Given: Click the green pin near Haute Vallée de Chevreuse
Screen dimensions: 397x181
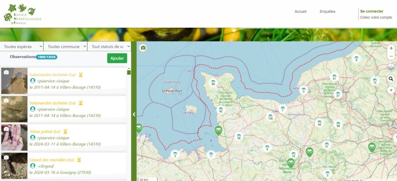Looking at the screenshot, I should (372, 147).
